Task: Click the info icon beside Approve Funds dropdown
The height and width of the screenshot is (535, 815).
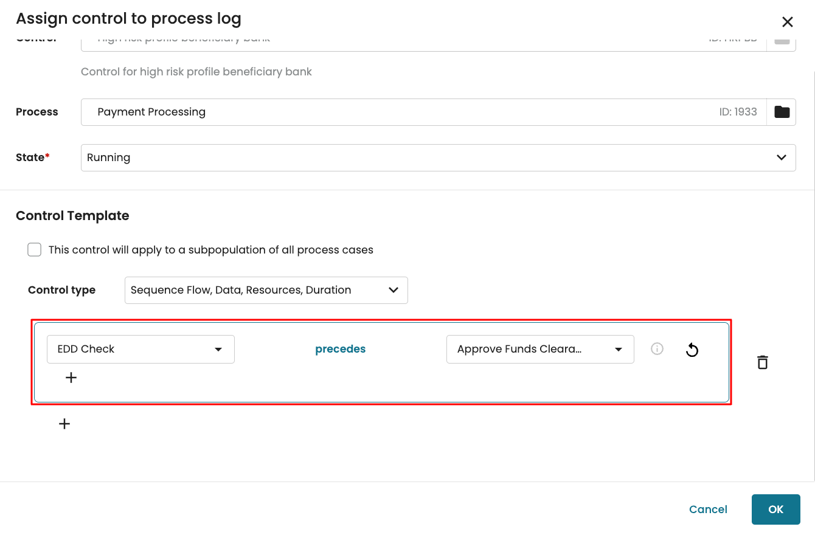Action: 657,349
